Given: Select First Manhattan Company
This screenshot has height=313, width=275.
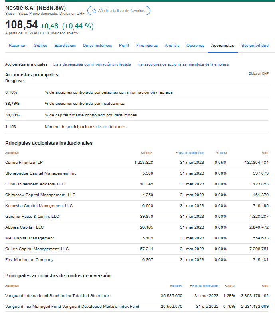Looking at the screenshot, I should (29, 259).
